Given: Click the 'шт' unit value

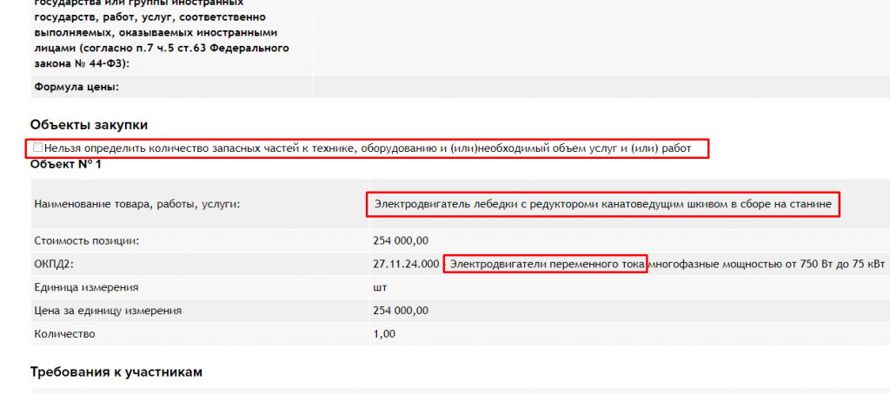Looking at the screenshot, I should click(x=380, y=287).
